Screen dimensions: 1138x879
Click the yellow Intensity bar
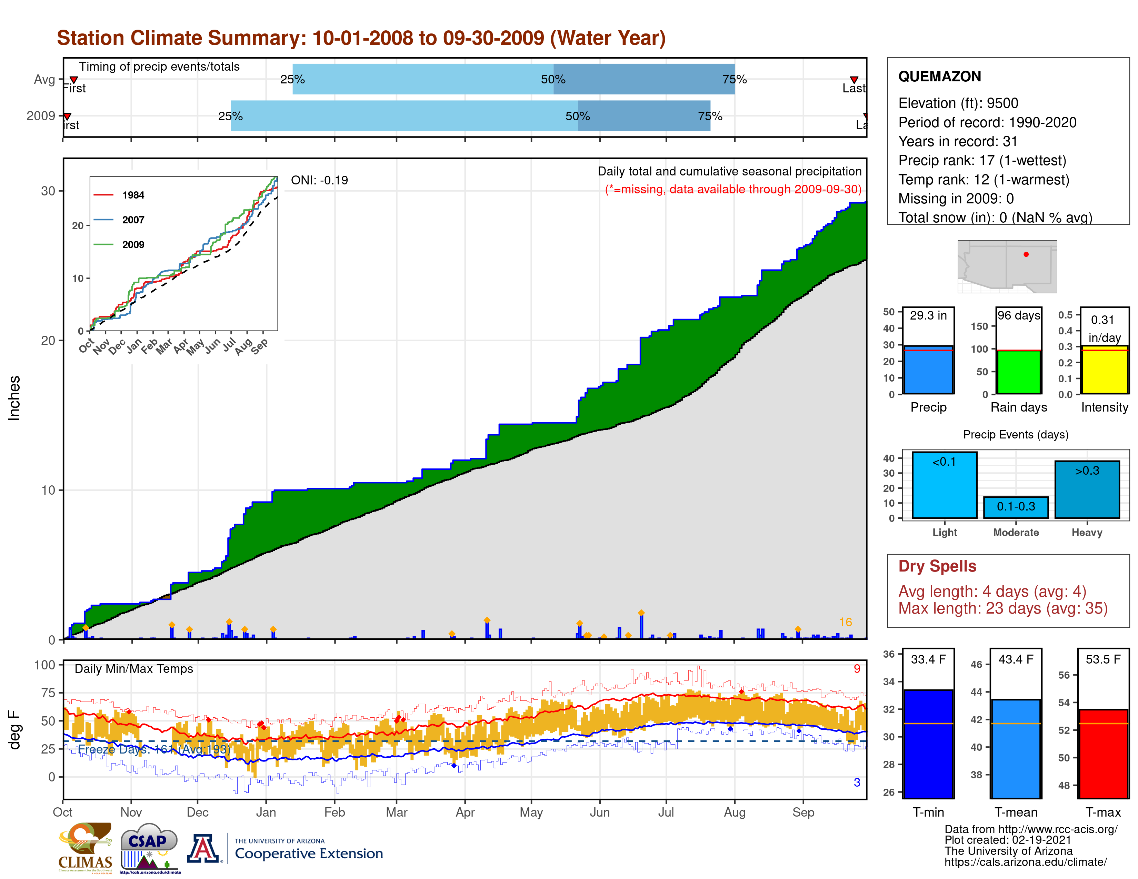1104,370
